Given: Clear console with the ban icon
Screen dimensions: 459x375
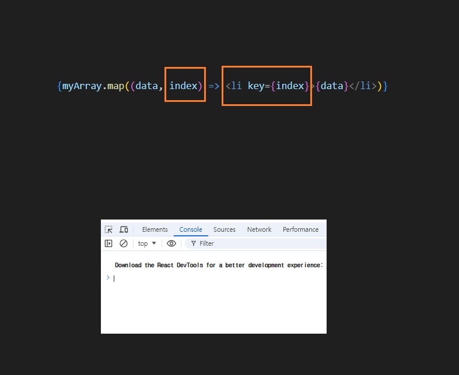Looking at the screenshot, I should (x=124, y=243).
